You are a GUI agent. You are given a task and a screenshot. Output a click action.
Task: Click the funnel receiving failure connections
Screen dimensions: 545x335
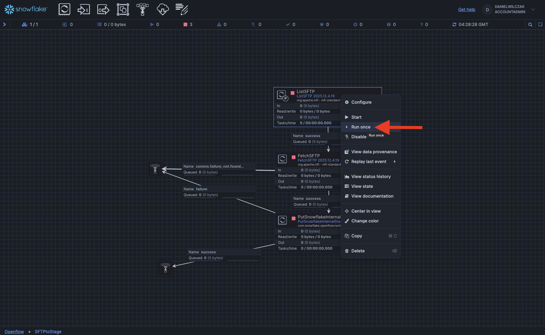coord(155,169)
